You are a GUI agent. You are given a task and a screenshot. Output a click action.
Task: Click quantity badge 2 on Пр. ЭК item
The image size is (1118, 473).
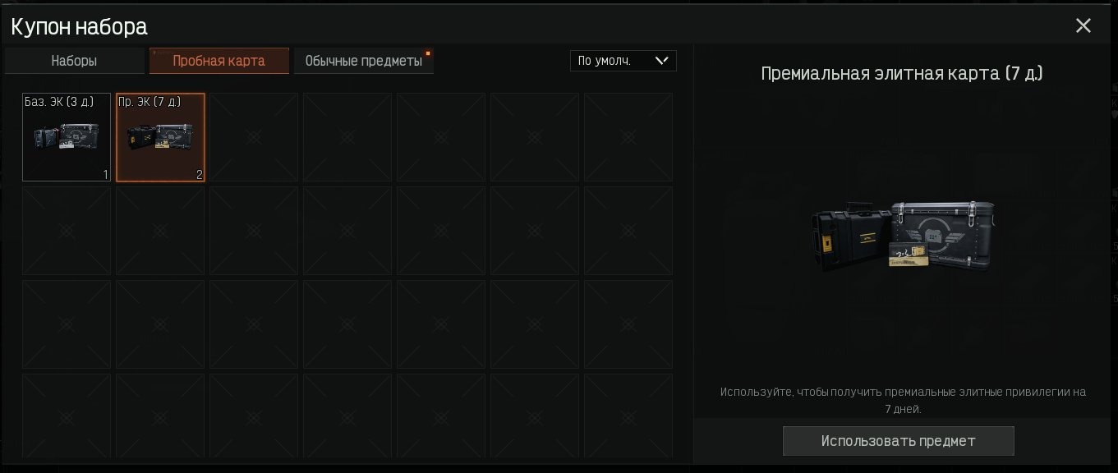(x=199, y=174)
